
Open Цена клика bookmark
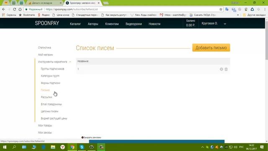click(61, 15)
